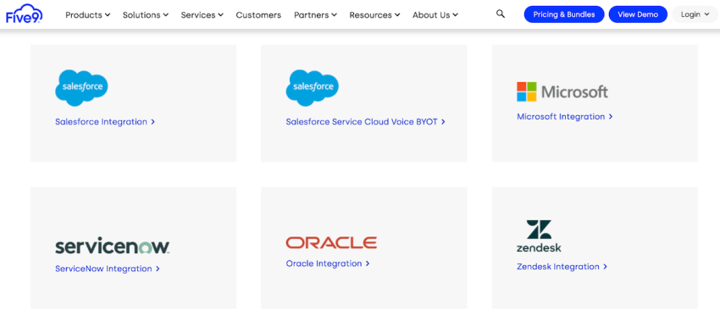The height and width of the screenshot is (327, 720).
Task: Open the Resources menu
Action: pyautogui.click(x=374, y=14)
